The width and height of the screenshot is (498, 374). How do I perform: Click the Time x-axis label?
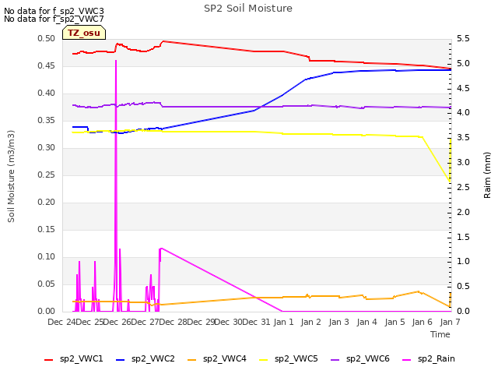[440, 334]
